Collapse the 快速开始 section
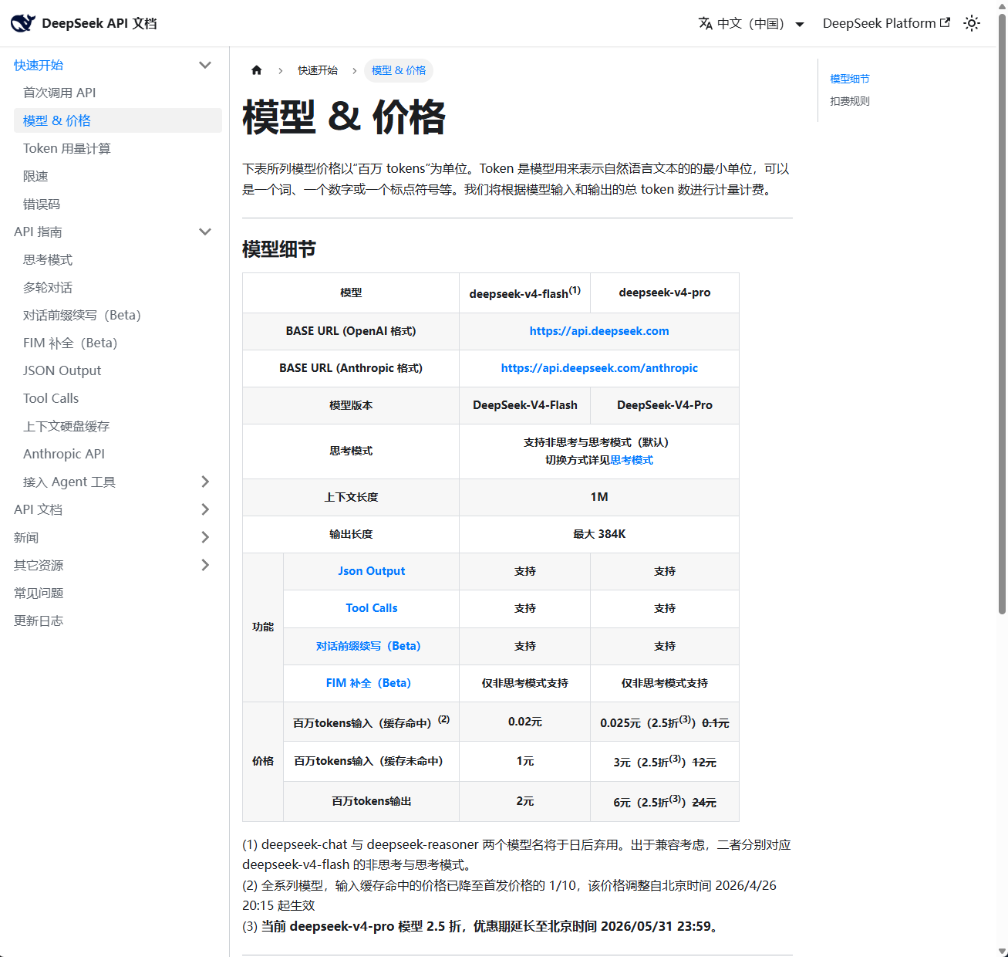This screenshot has height=957, width=1008. pyautogui.click(x=205, y=65)
